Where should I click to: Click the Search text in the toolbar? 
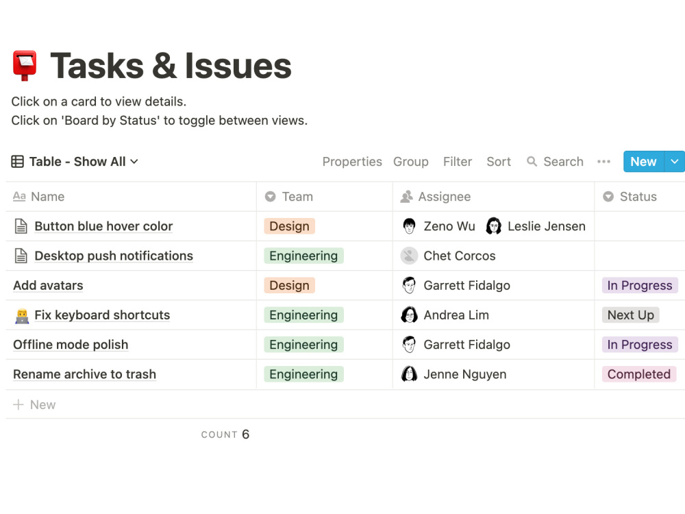(563, 162)
